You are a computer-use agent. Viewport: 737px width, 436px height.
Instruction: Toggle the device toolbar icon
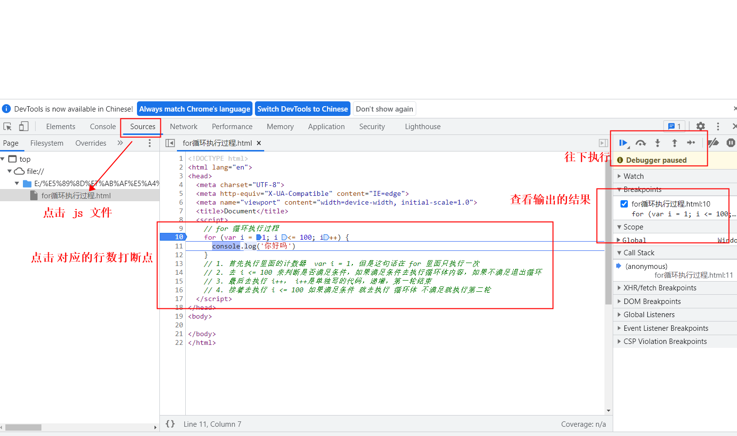pos(23,127)
